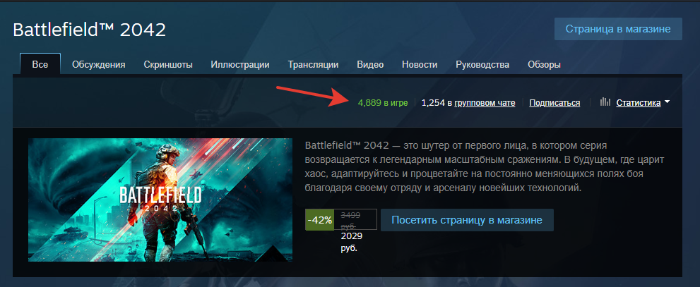The width and height of the screenshot is (700, 287).
Task: Open the Скриншоты tab
Action: point(168,65)
